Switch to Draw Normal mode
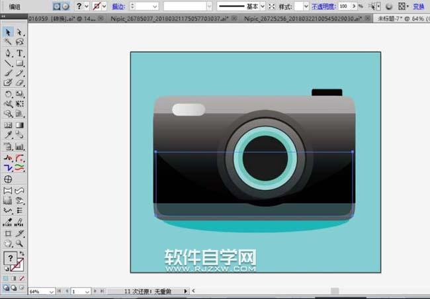The height and width of the screenshot is (299, 430). [x=6, y=288]
